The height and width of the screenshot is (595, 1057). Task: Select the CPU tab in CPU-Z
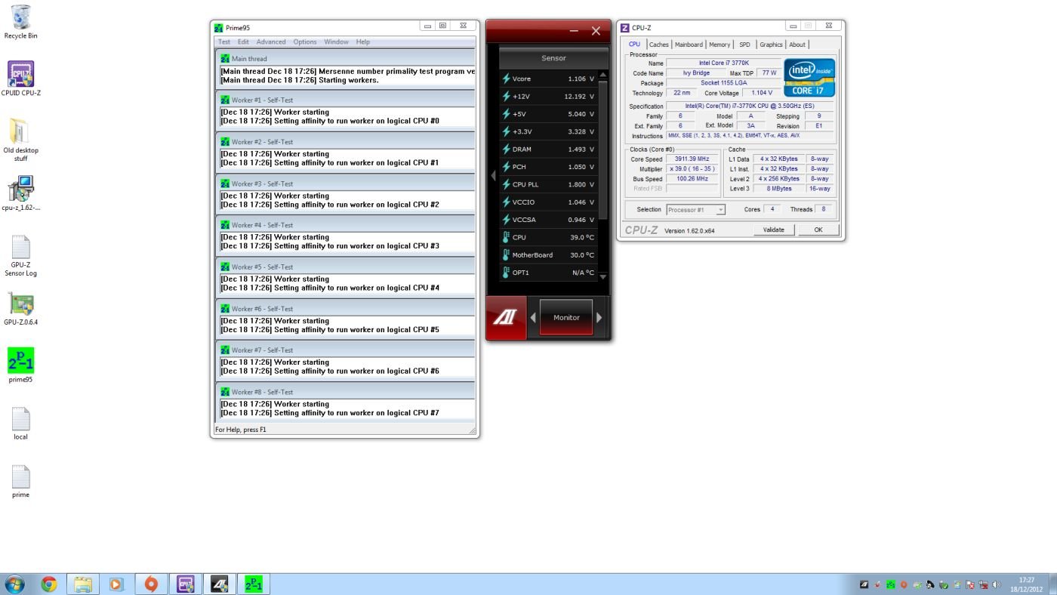pyautogui.click(x=635, y=44)
